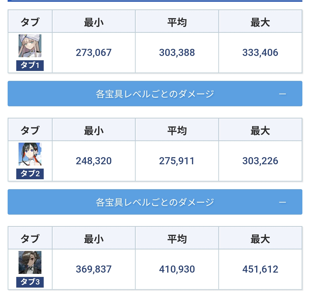Image resolution: width=310 pixels, height=297 pixels.
Task: Select the タブ3 label badge
Action: [x=30, y=282]
